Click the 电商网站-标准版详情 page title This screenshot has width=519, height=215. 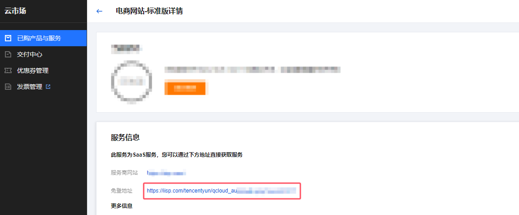coord(149,11)
